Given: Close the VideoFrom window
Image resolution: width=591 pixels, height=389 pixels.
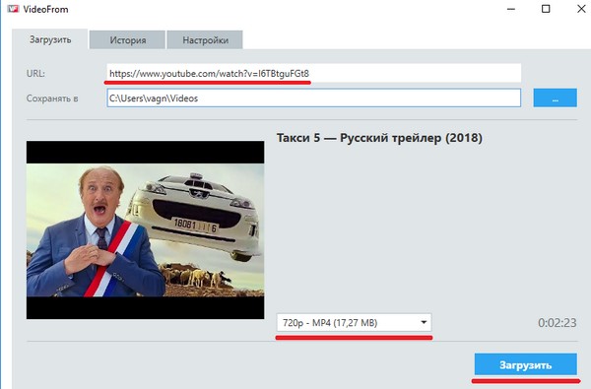Looking at the screenshot, I should tap(581, 9).
